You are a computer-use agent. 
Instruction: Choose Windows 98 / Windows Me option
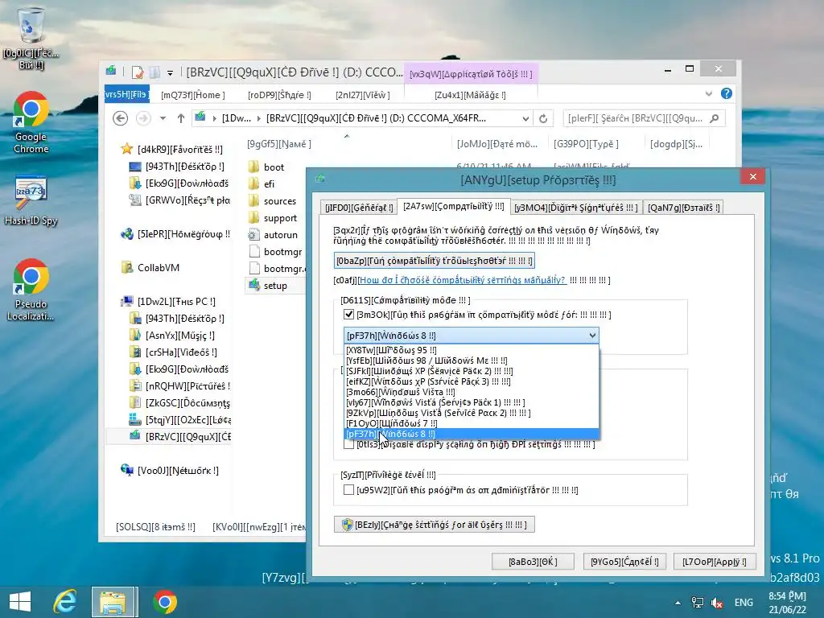pyautogui.click(x=472, y=360)
